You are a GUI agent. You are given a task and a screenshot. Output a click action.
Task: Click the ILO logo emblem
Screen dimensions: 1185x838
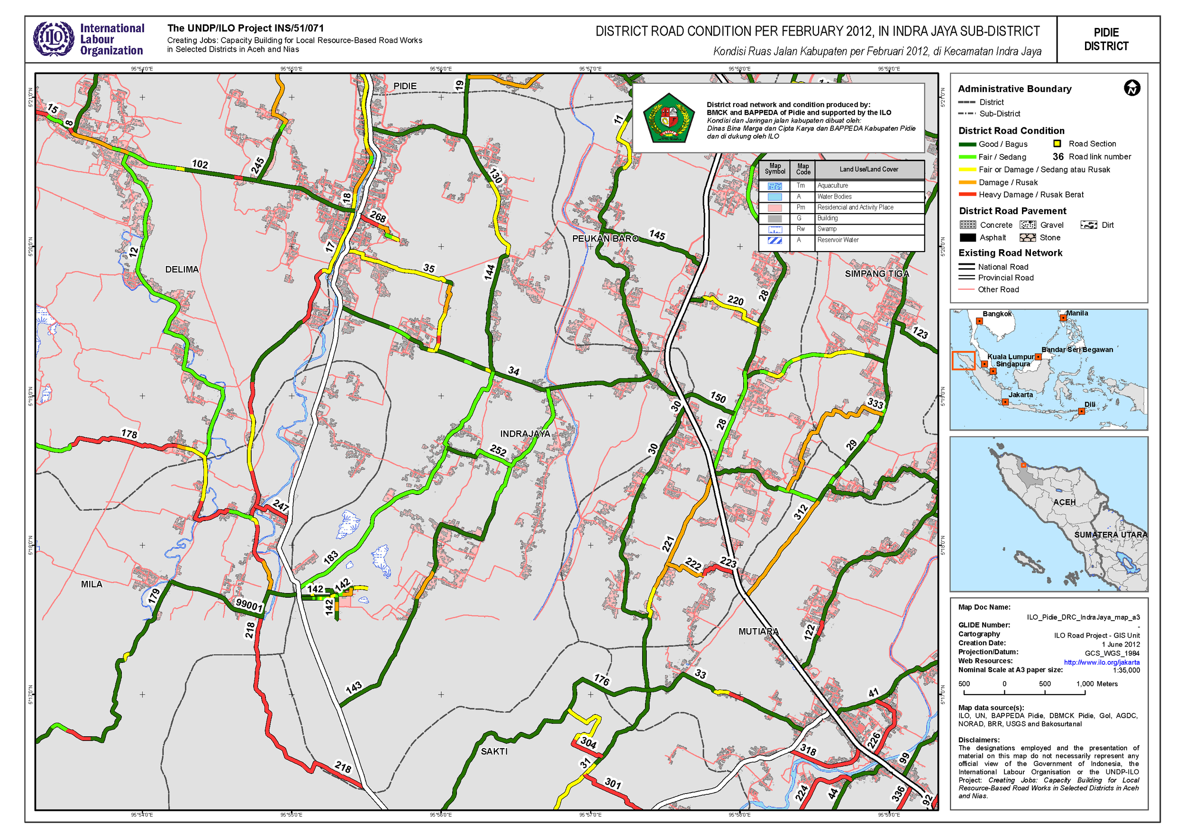[x=54, y=39]
